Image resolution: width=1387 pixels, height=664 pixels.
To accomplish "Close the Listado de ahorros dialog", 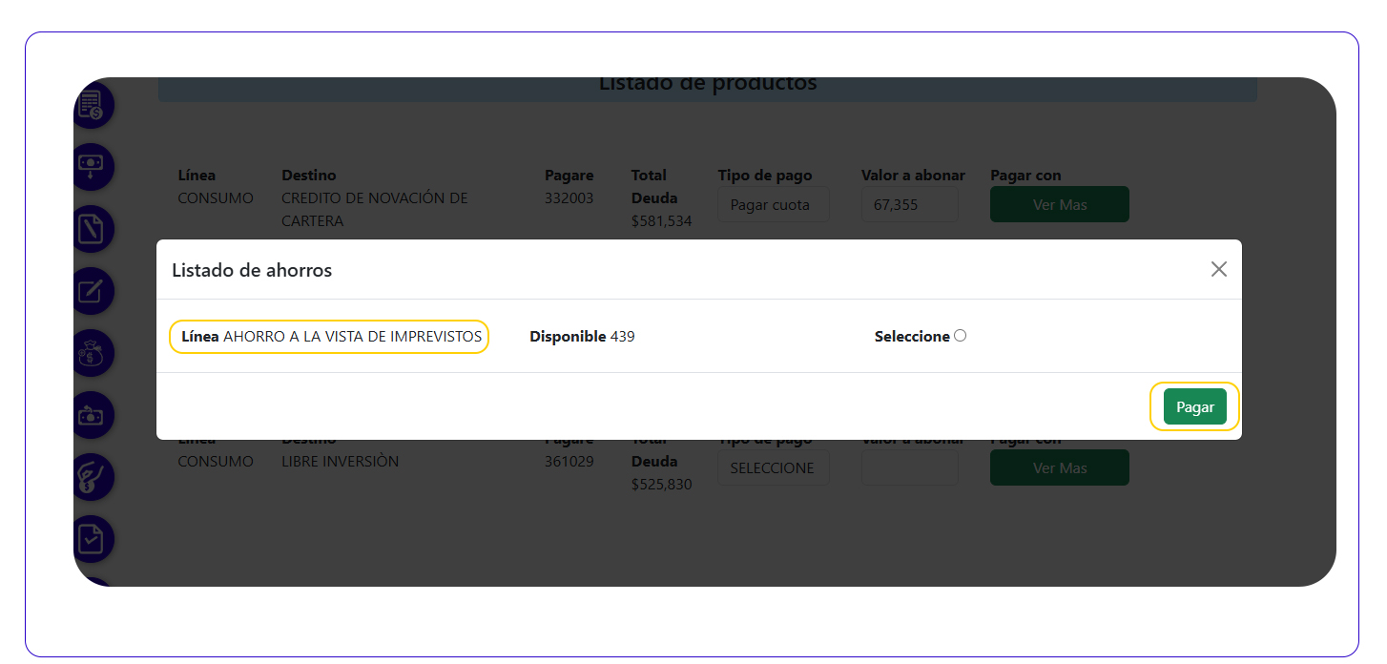I will (1218, 269).
